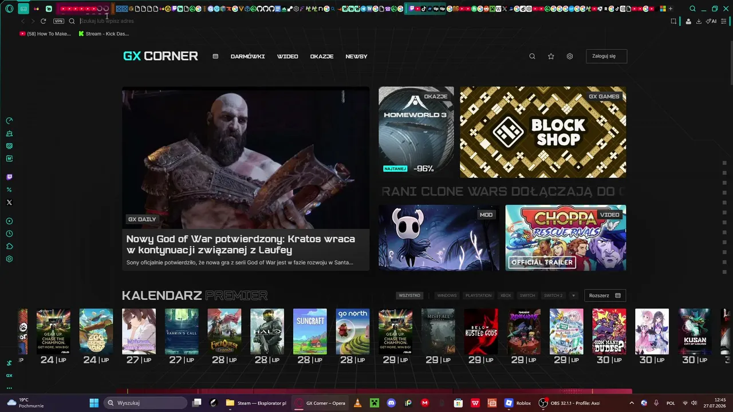Click the GX Corner logo
The width and height of the screenshot is (733, 412).
coord(160,56)
